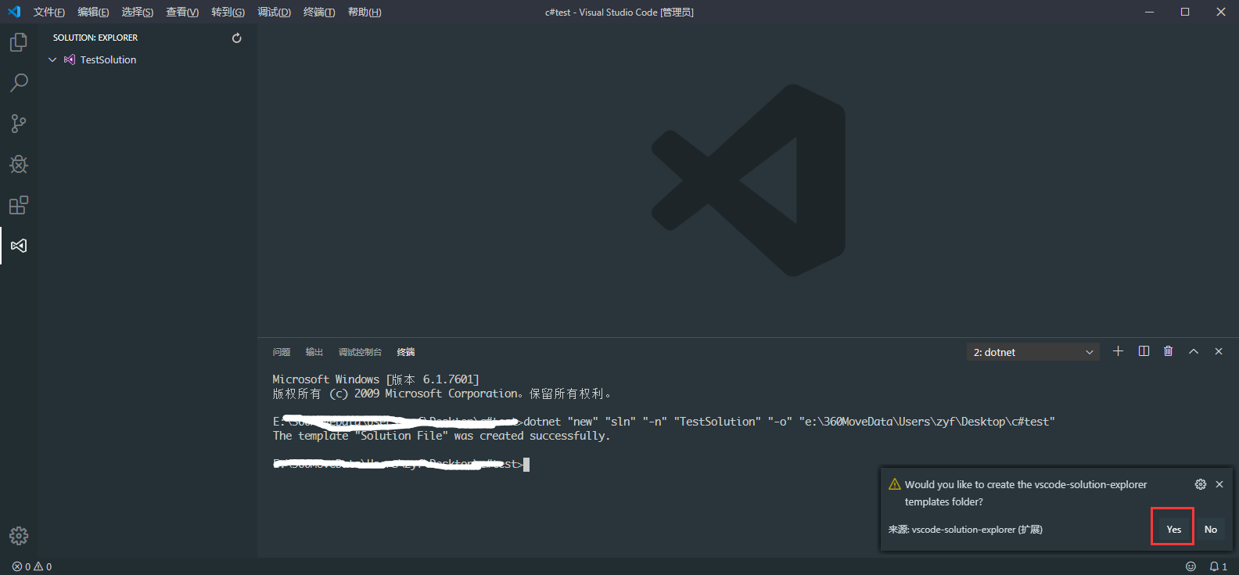Viewport: 1239px width, 575px height.
Task: Click the terminal input area at the prompt
Action: [526, 465]
